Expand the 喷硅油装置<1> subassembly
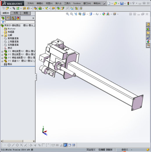151x152 pixels. [x=2, y=58]
